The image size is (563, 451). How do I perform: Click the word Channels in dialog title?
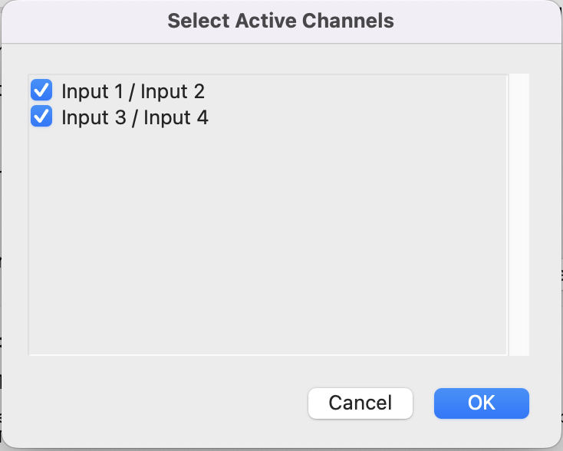(348, 21)
